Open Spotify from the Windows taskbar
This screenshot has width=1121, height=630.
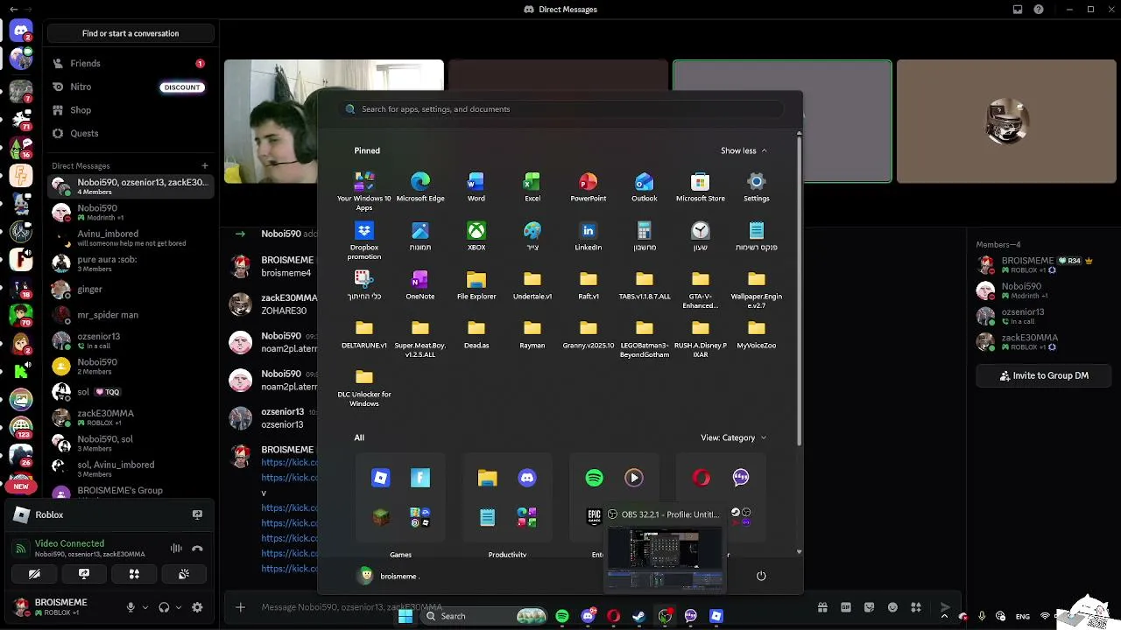point(562,616)
